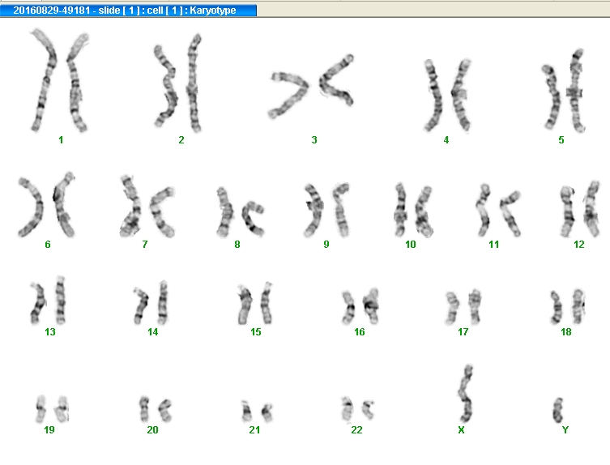The height and width of the screenshot is (465, 610).
Task: Click the chromosome 5 pair image
Action: 563,91
